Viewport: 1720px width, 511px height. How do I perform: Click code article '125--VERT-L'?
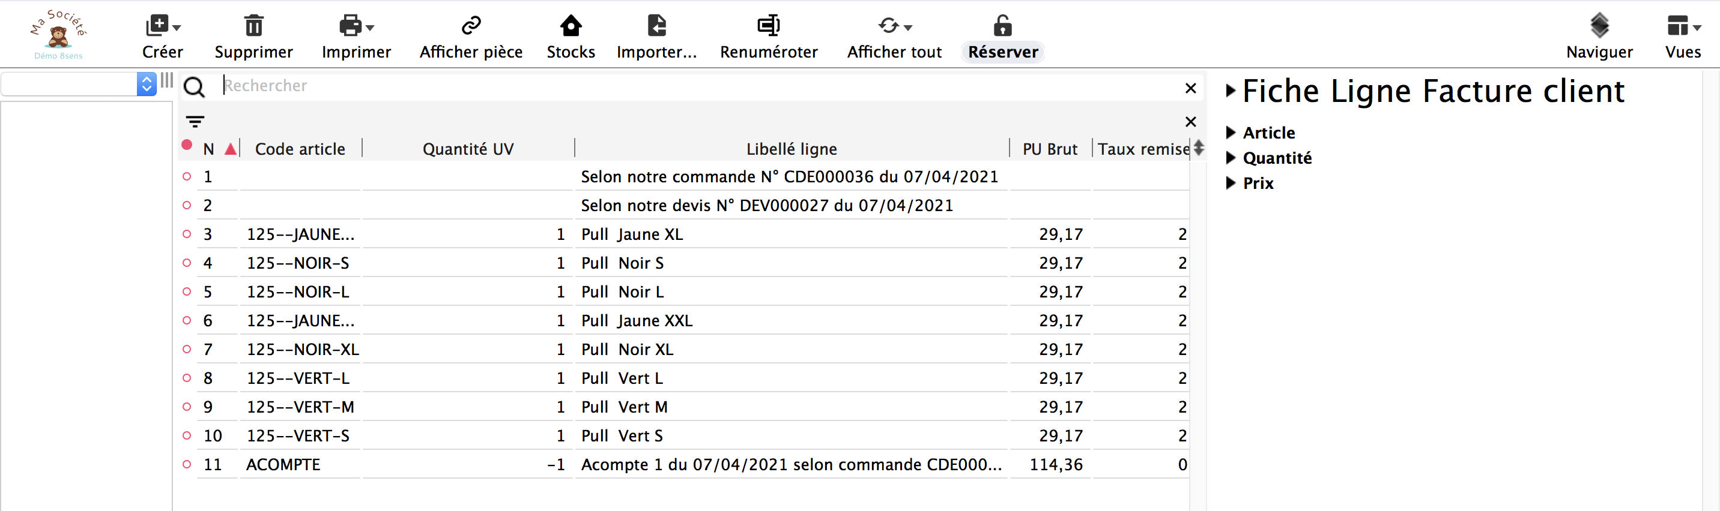[x=298, y=378]
